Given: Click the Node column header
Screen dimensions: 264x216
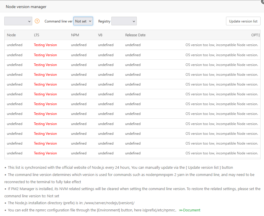Looking at the screenshot, I should [x=12, y=35].
